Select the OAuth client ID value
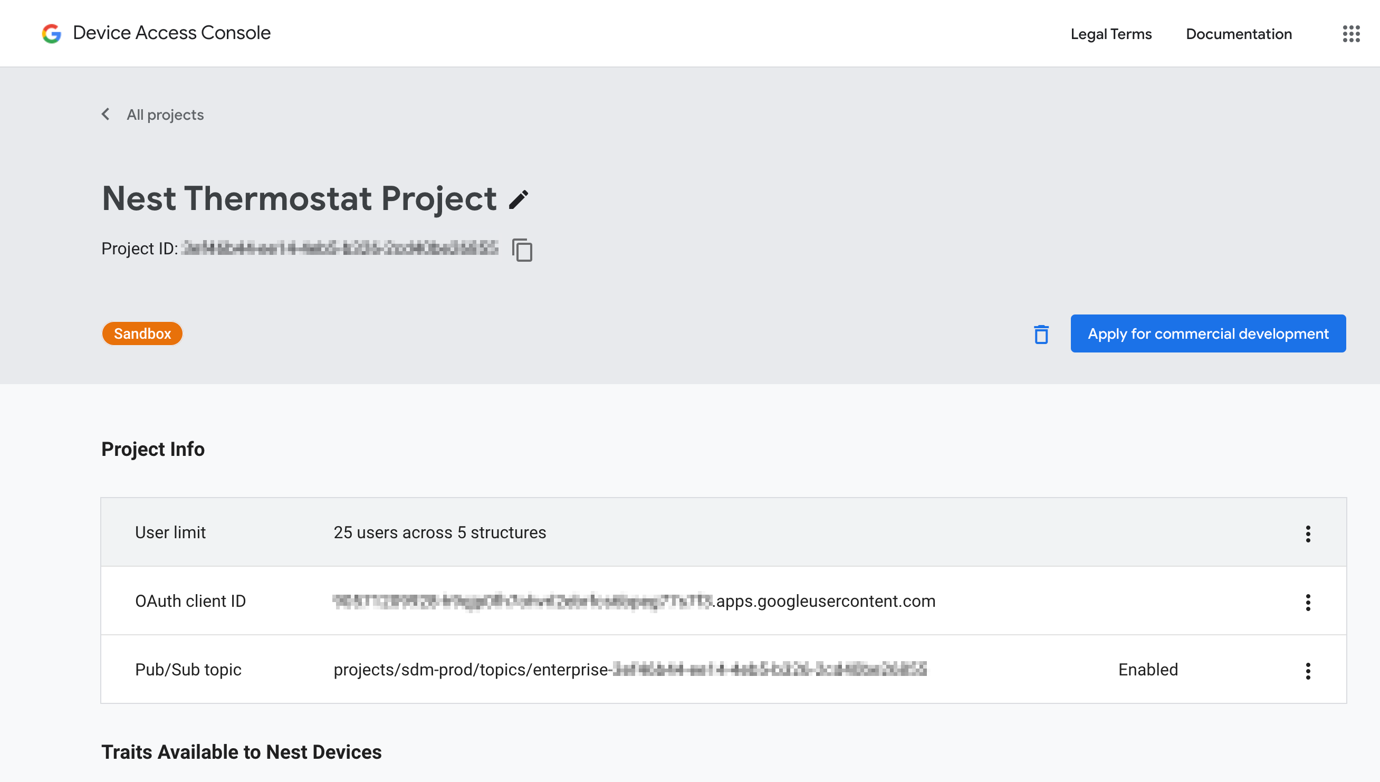The width and height of the screenshot is (1380, 782). [634, 601]
